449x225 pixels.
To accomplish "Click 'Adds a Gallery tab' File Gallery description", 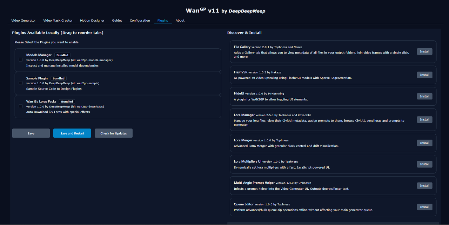I will pos(322,55).
